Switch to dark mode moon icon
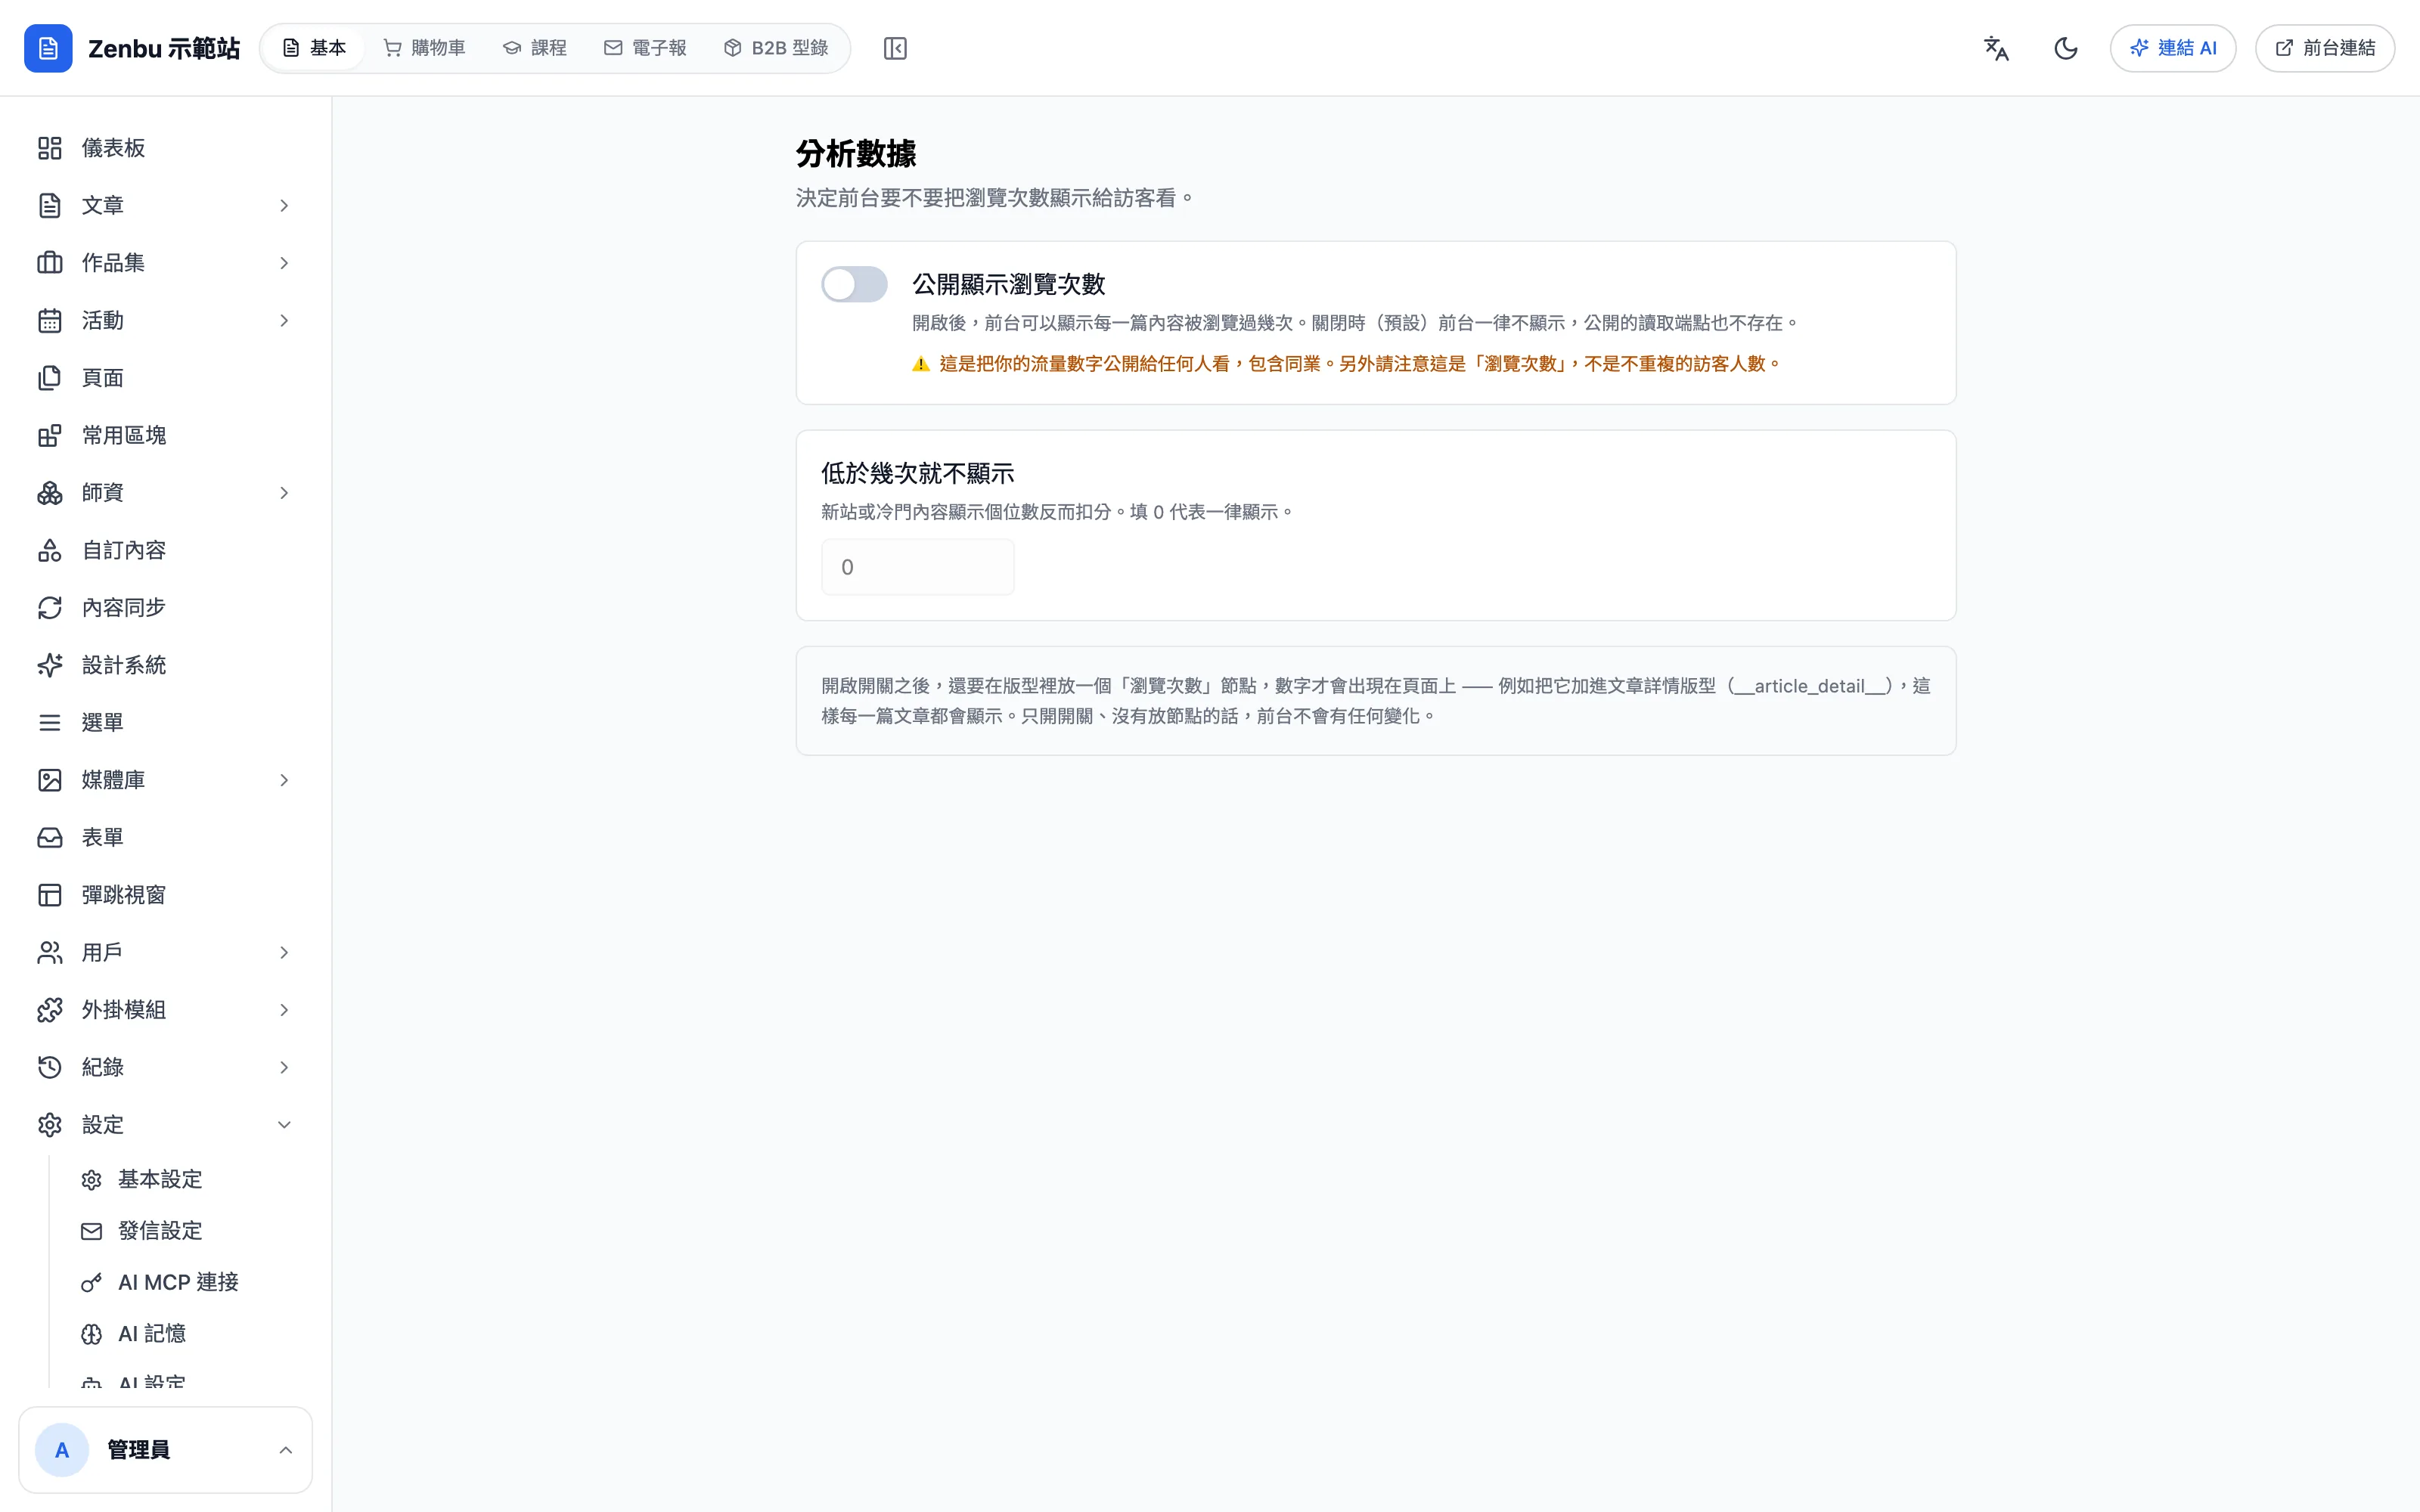This screenshot has height=1512, width=2420. (2066, 48)
